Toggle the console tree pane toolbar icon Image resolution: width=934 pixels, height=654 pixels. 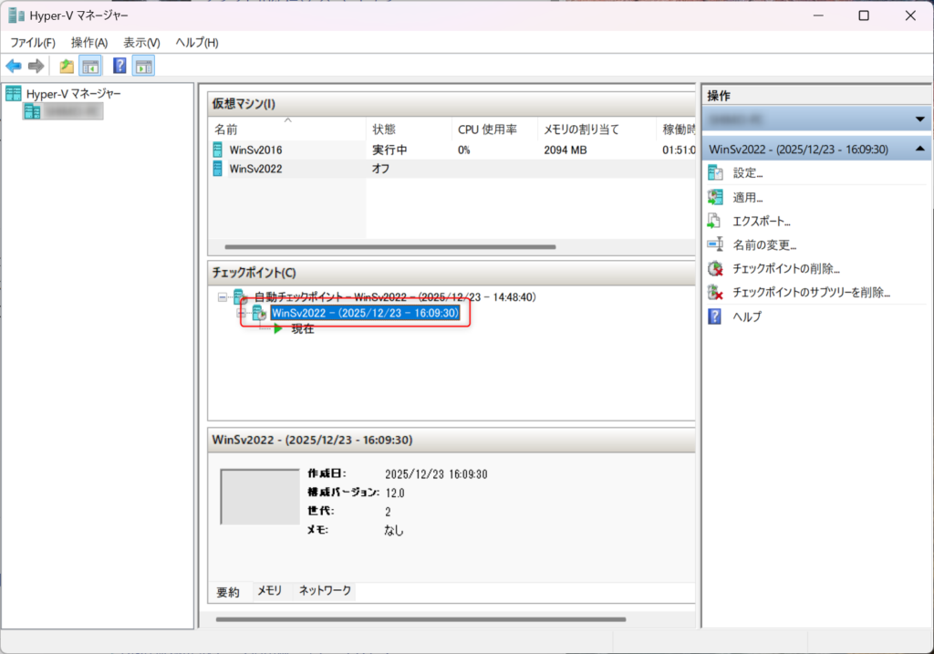[90, 66]
